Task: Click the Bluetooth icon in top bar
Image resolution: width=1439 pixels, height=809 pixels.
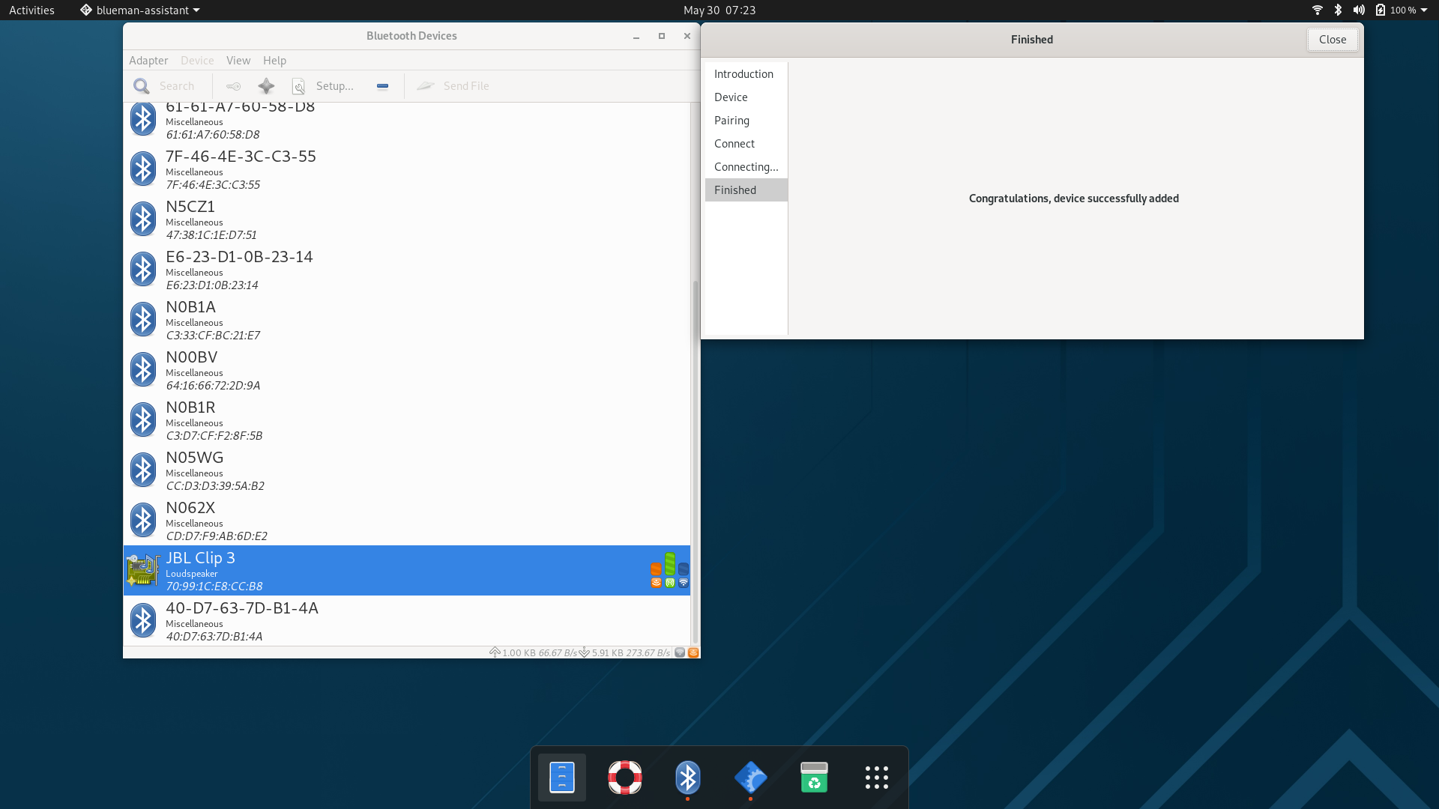Action: coord(1338,10)
